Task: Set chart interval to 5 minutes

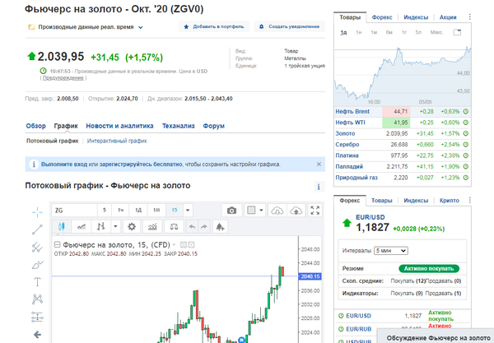Action: point(105,211)
